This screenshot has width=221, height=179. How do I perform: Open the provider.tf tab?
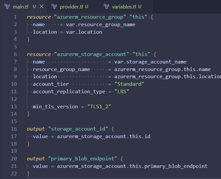click(71, 7)
